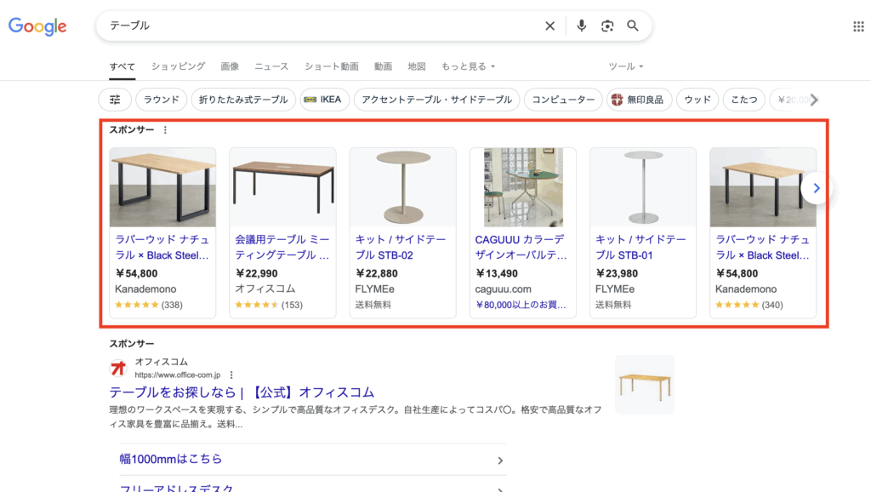The height and width of the screenshot is (492, 871).
Task: Start voice search with the microphone icon
Action: (x=581, y=26)
